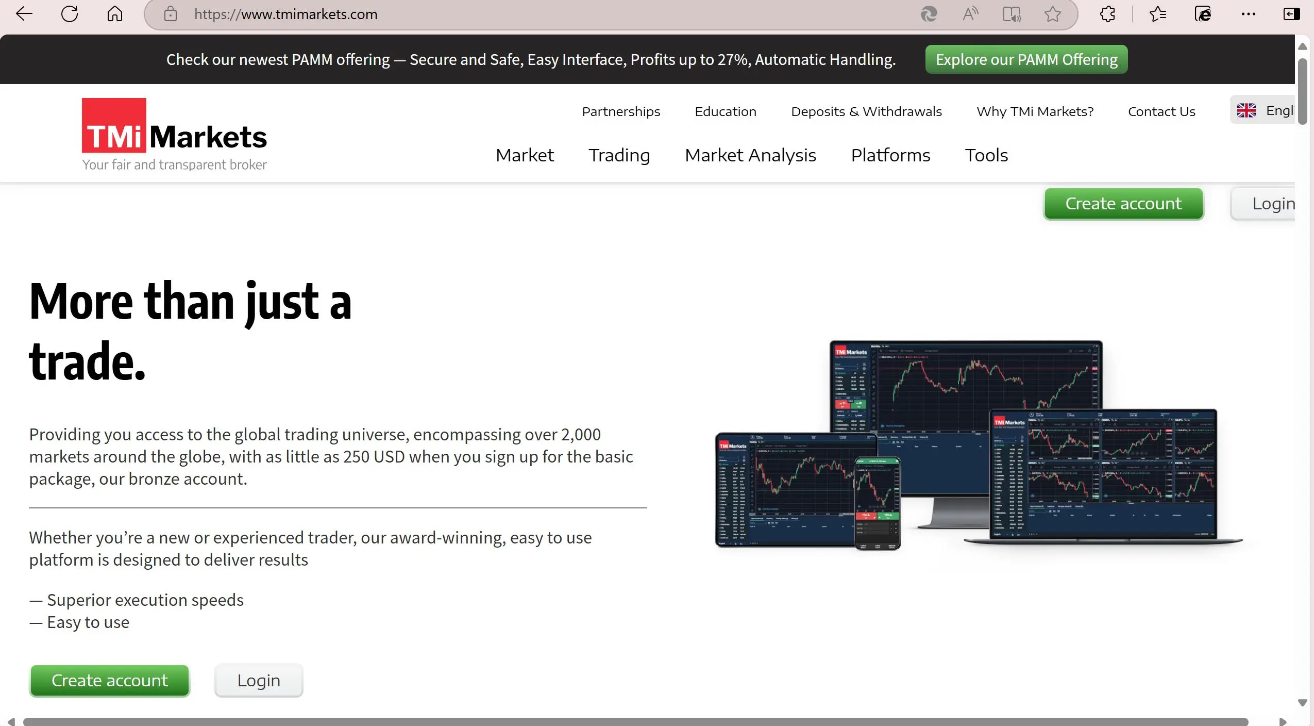Open the Platforms menu

click(x=890, y=155)
